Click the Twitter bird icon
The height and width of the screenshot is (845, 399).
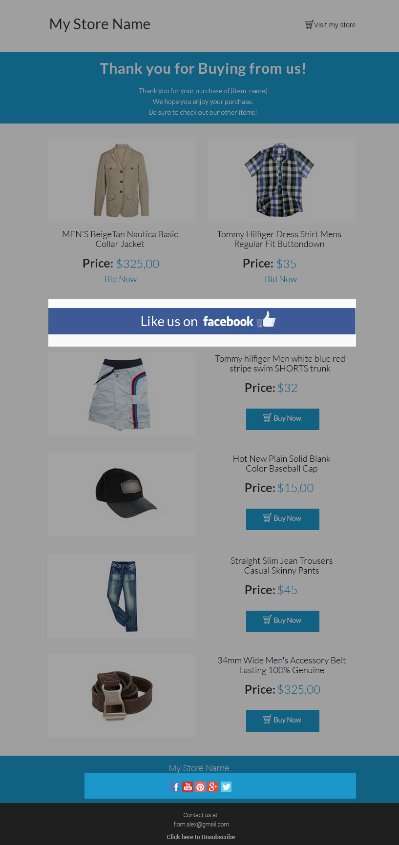click(226, 787)
